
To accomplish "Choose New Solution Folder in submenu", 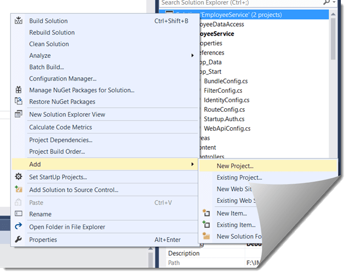I will coord(239,236).
